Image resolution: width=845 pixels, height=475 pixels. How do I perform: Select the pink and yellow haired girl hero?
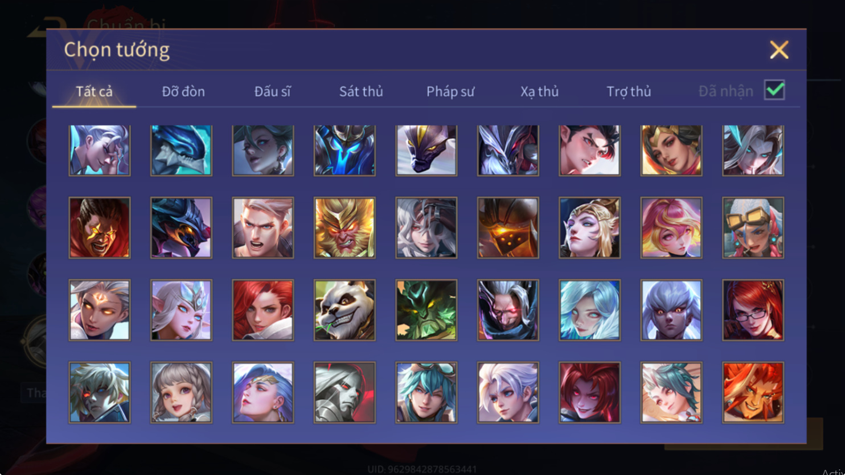(671, 228)
